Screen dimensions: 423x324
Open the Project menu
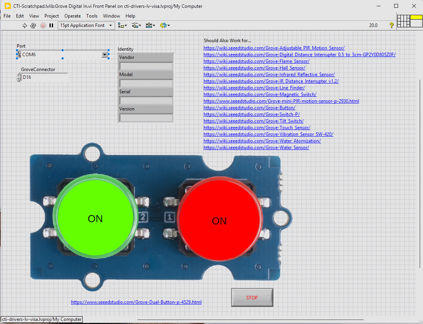point(51,16)
